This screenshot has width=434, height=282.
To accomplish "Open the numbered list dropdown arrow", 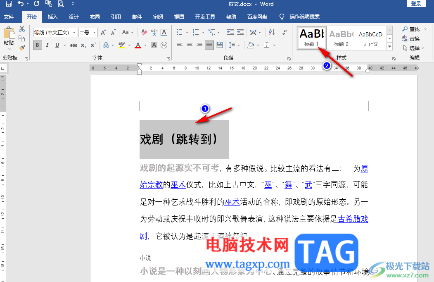I will pyautogui.click(x=203, y=32).
